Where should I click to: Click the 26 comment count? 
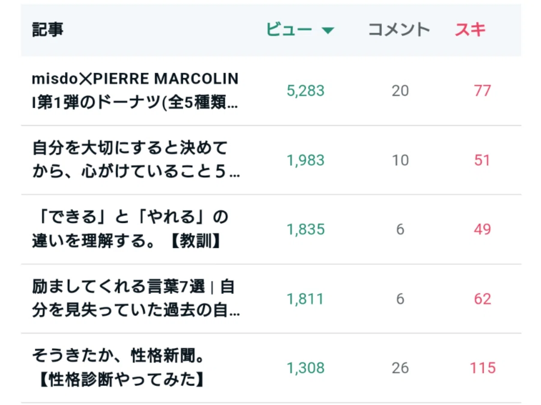400,369
